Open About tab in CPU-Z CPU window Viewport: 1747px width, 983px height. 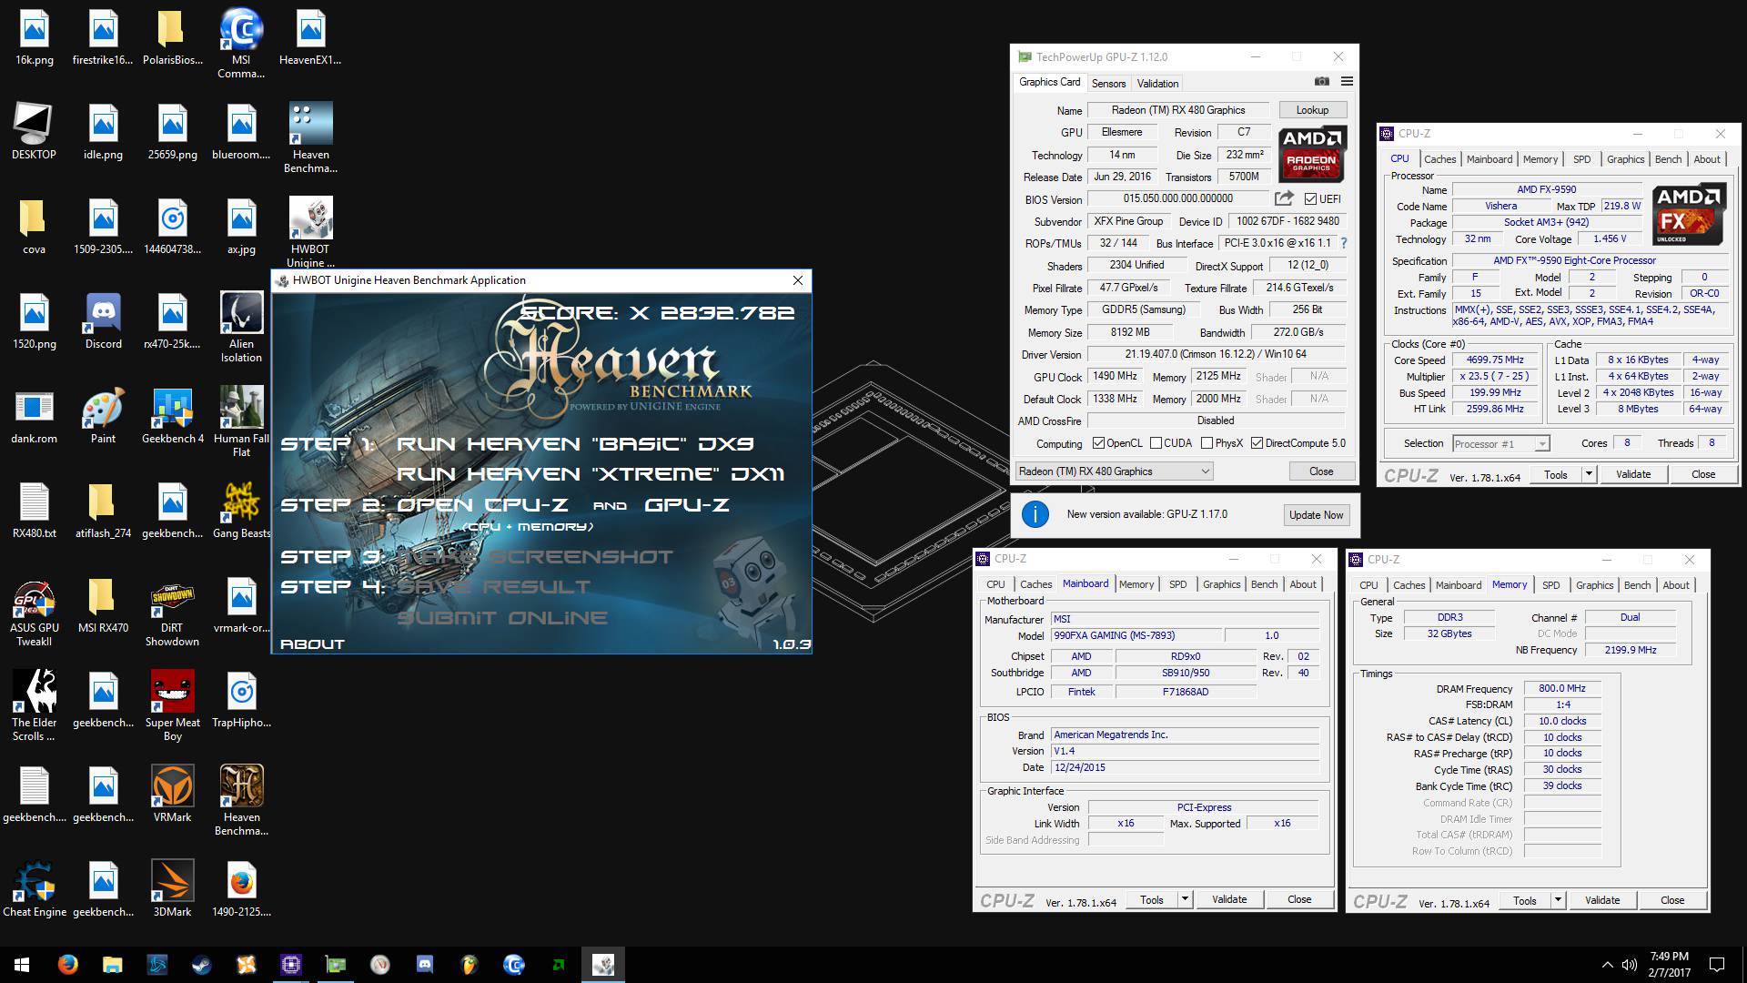[x=1707, y=158]
